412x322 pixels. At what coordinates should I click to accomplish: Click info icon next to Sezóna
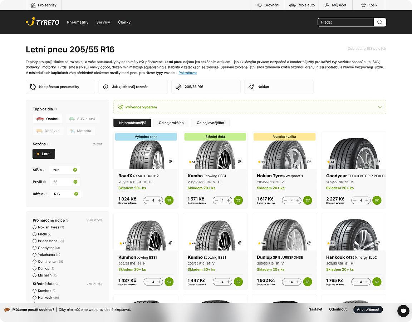coord(48,144)
